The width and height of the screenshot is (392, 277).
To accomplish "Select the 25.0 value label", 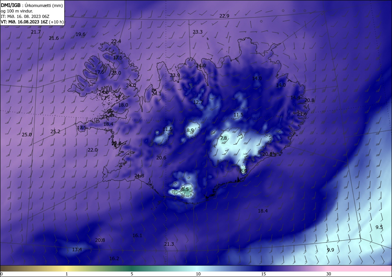I will [x=27, y=135].
